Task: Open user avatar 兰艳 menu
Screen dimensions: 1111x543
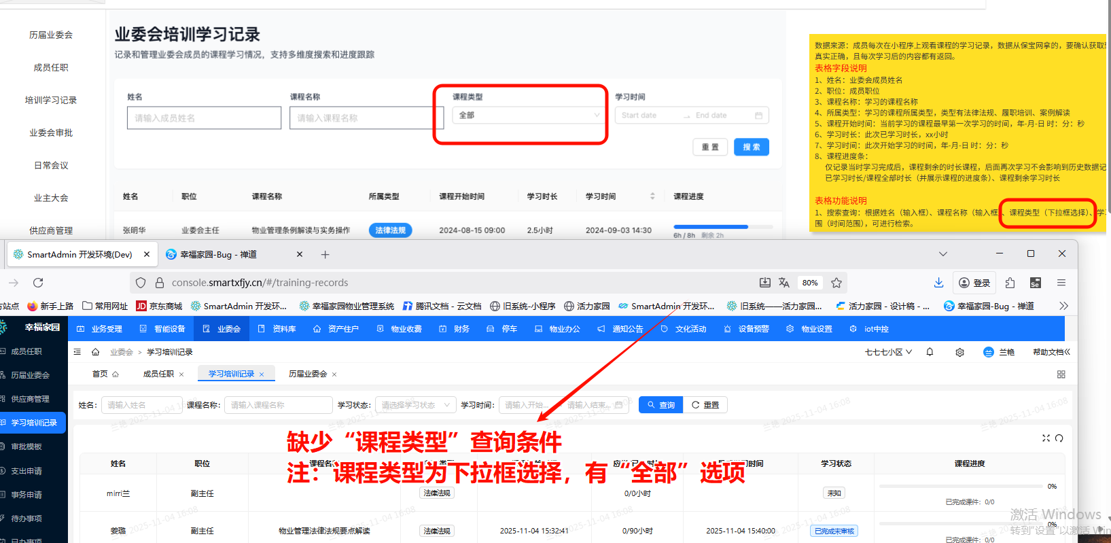Action: pyautogui.click(x=998, y=352)
